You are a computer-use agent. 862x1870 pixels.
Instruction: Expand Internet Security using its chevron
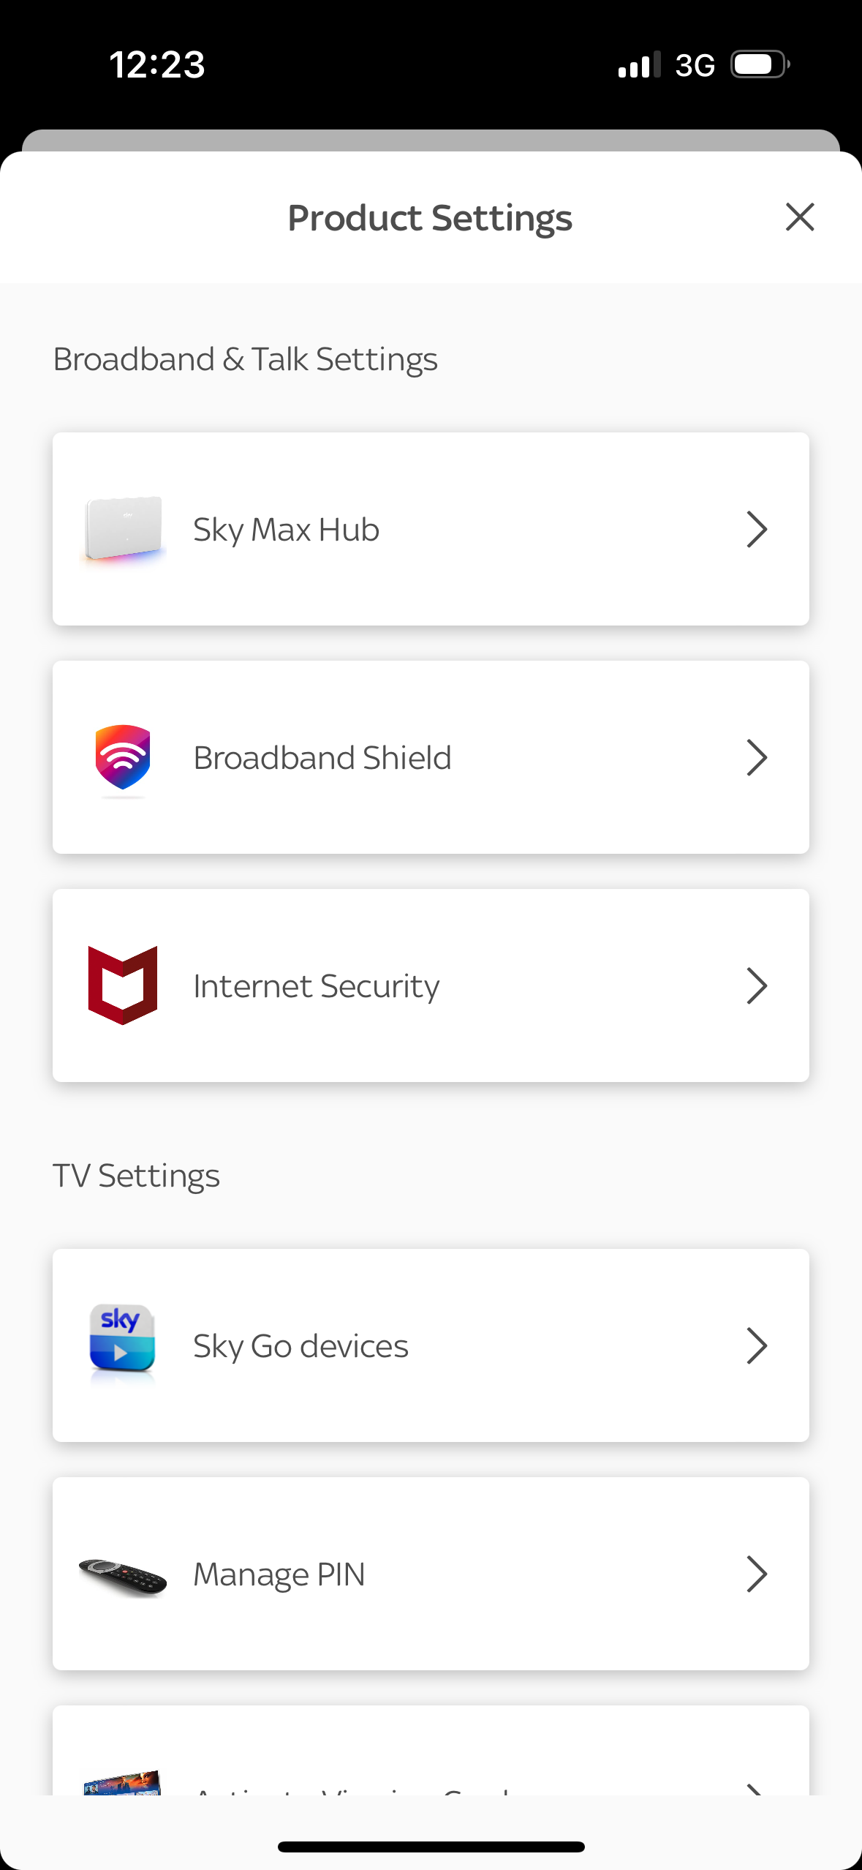[757, 985]
